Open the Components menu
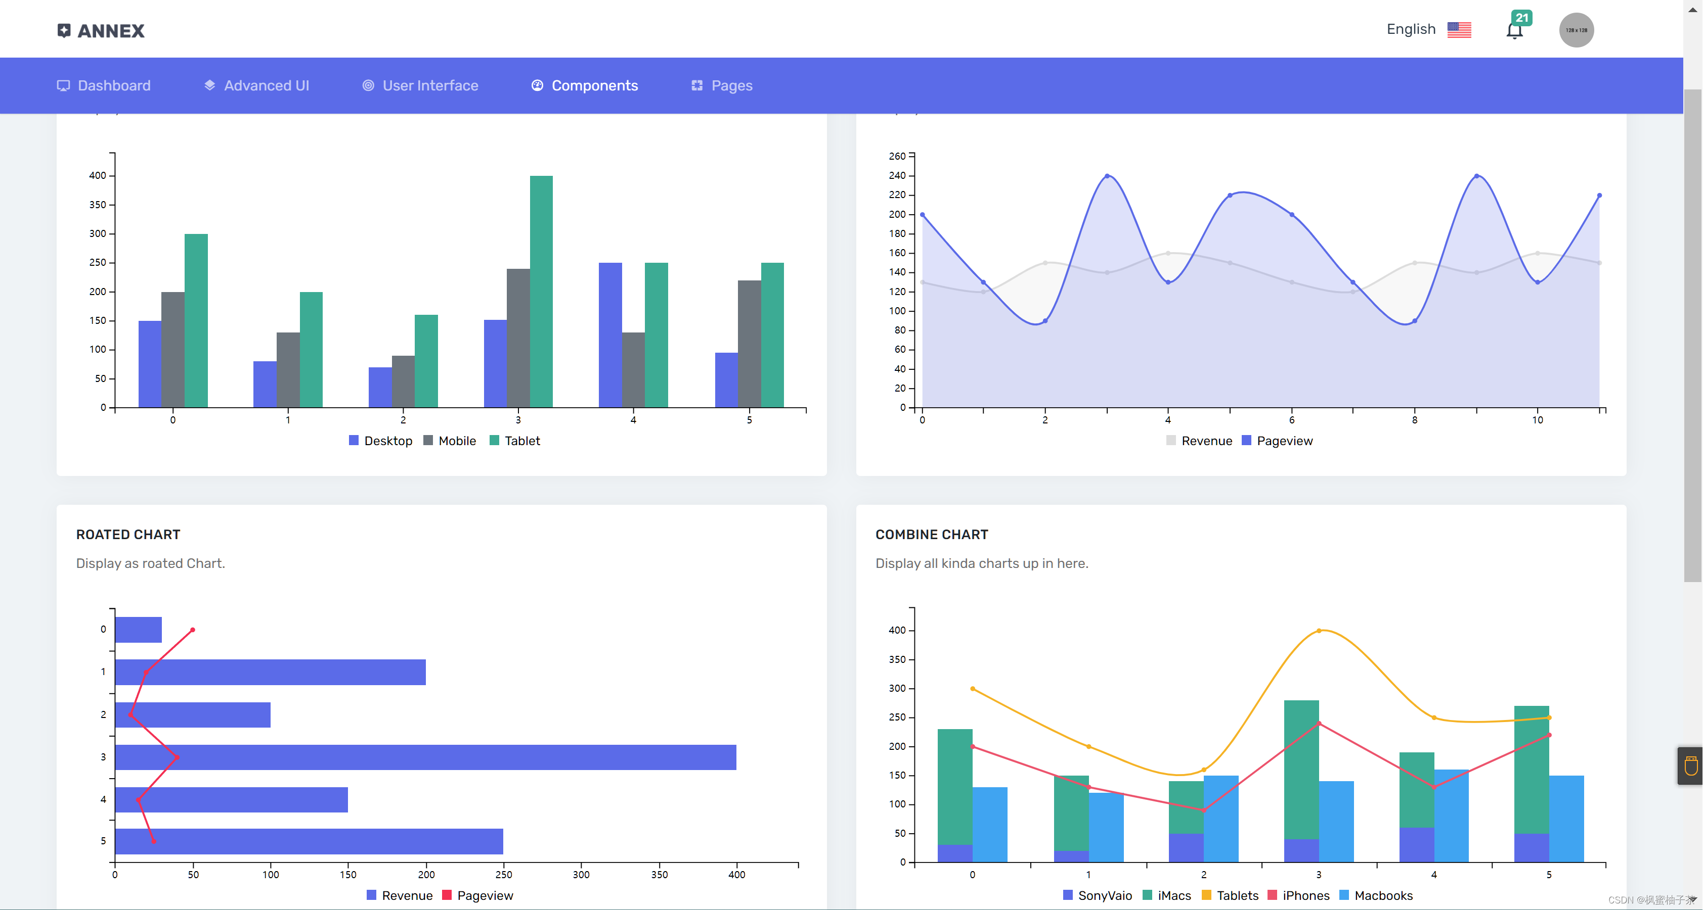Viewport: 1703px width, 910px height. 585,85
